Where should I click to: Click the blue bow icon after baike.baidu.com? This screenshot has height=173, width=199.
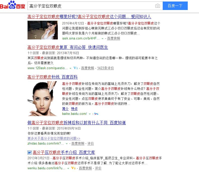(x=96, y=114)
